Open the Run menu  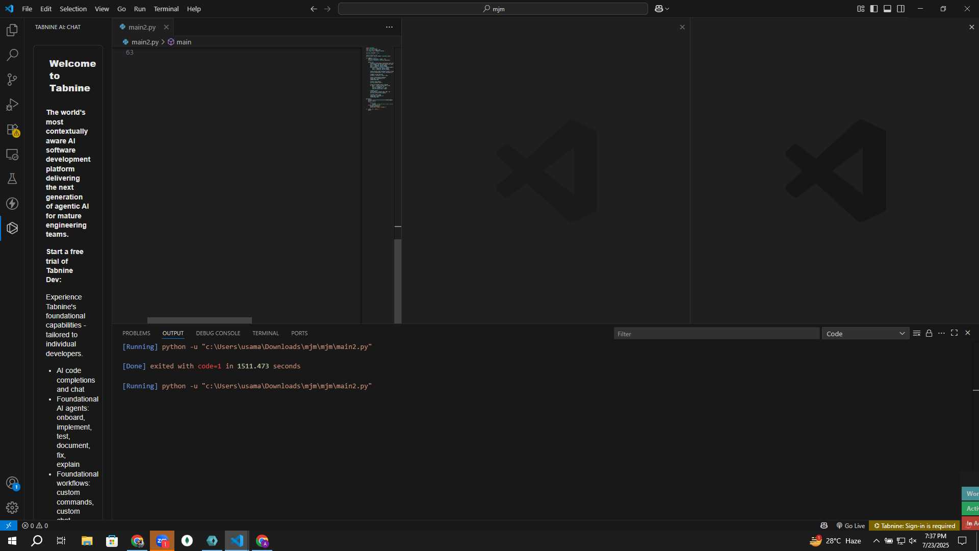coord(140,9)
